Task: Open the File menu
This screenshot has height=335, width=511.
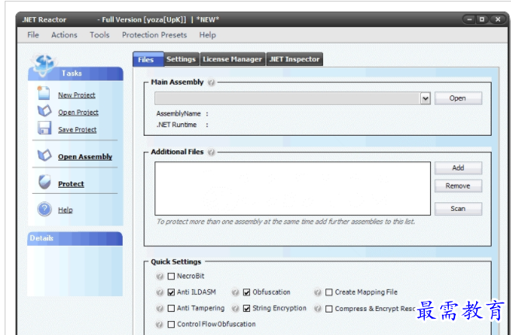Action: click(33, 35)
